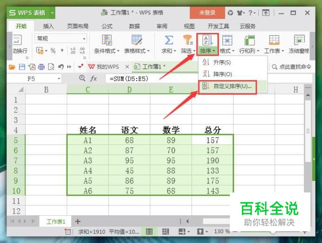Add a new sheet with the + button
The image size is (322, 243).
(x=78, y=221)
